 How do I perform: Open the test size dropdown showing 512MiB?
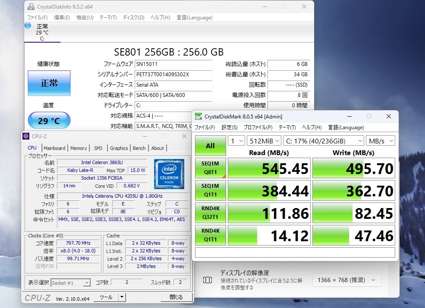pyautogui.click(x=264, y=141)
